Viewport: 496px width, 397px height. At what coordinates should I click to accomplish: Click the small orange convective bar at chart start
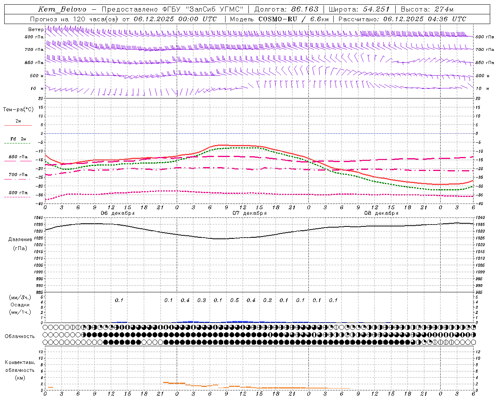point(50,387)
